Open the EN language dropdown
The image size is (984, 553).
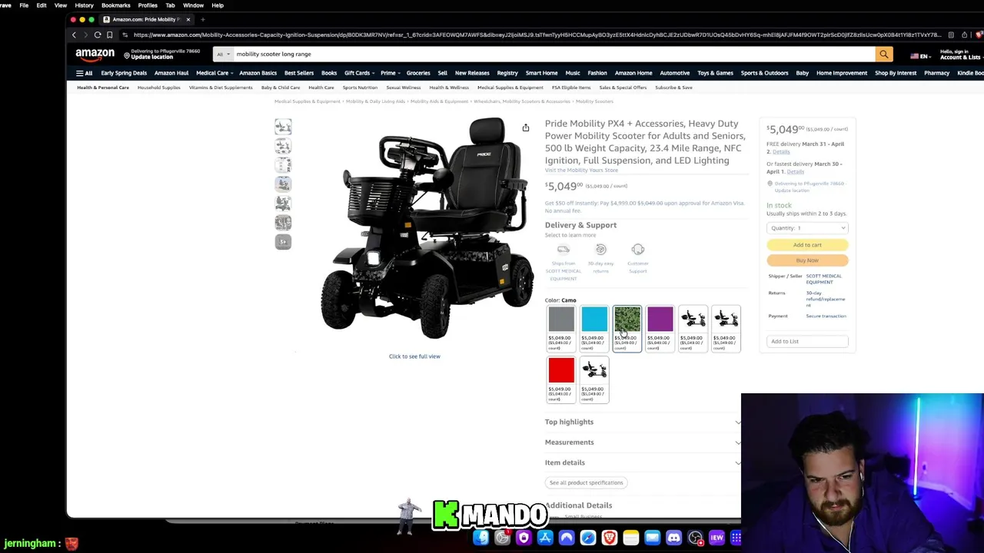pos(919,56)
